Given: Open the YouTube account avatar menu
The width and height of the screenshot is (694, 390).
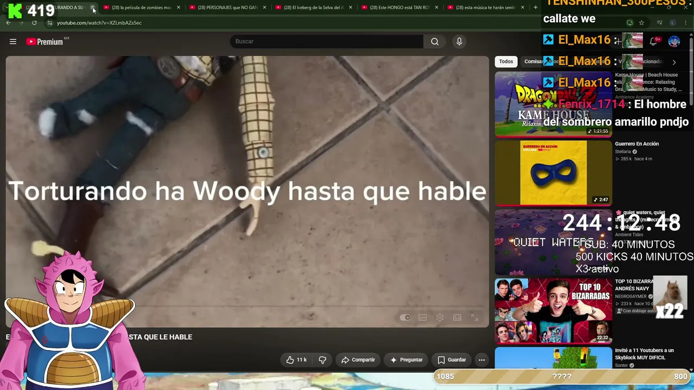Looking at the screenshot, I should click(x=674, y=42).
